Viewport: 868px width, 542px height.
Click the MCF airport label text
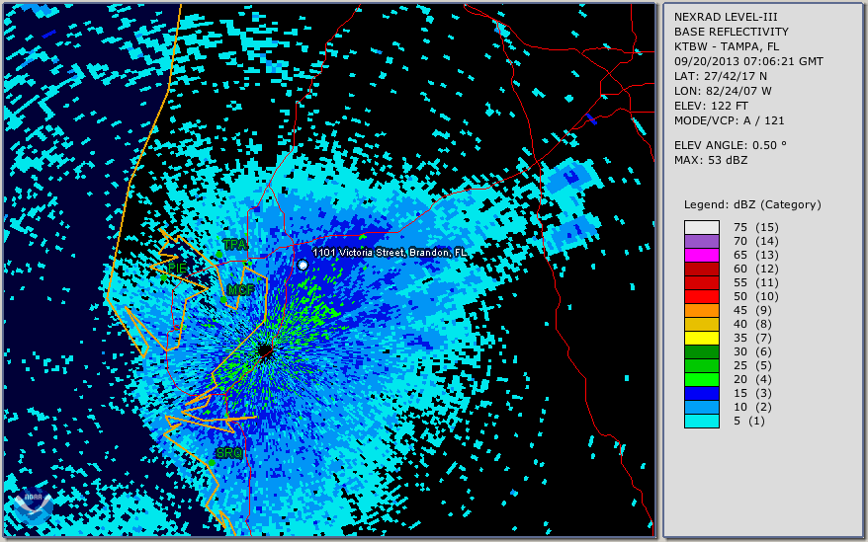(x=241, y=290)
